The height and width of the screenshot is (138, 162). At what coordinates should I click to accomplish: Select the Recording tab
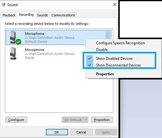[x=26, y=15]
